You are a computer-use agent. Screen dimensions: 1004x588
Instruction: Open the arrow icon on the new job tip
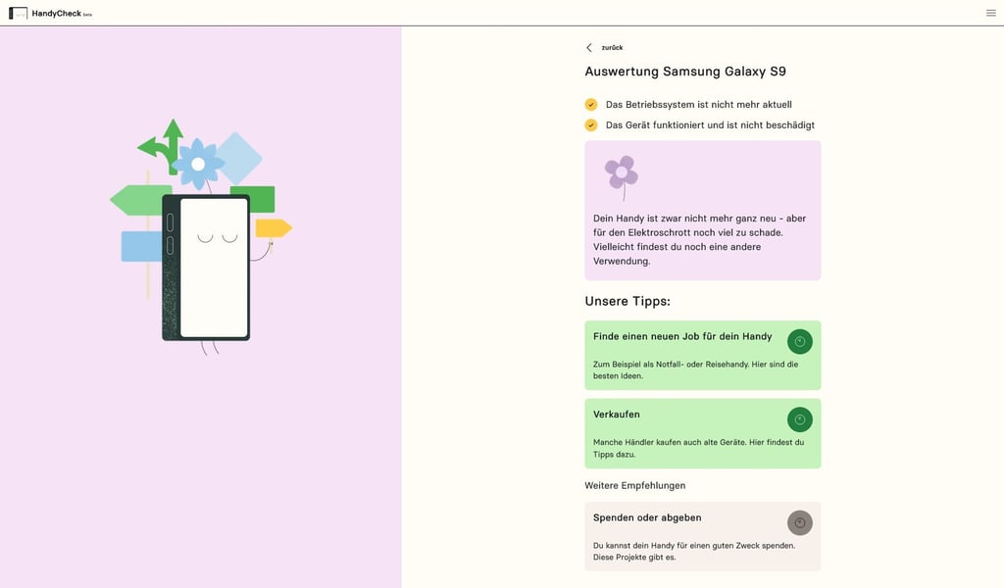800,342
